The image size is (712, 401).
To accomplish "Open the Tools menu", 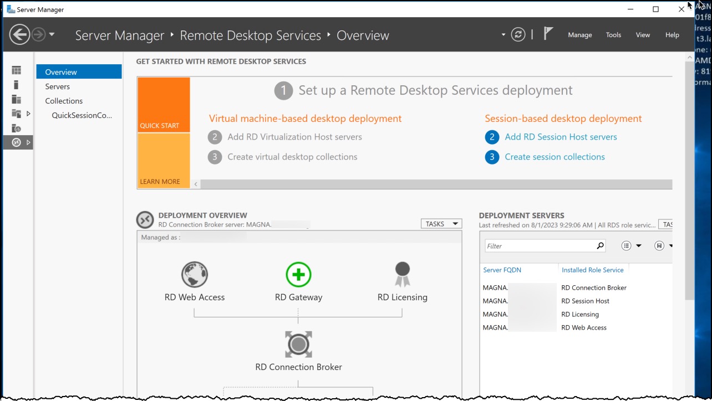I will point(613,35).
